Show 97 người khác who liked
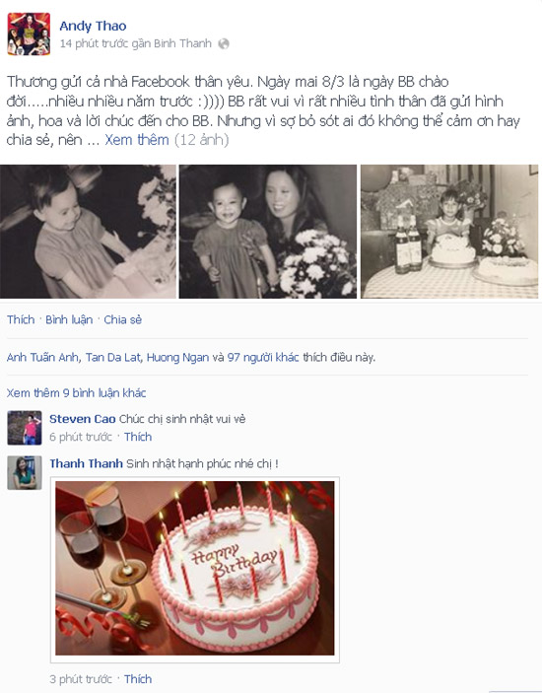Screen dimensions: 542x693 tap(263, 357)
